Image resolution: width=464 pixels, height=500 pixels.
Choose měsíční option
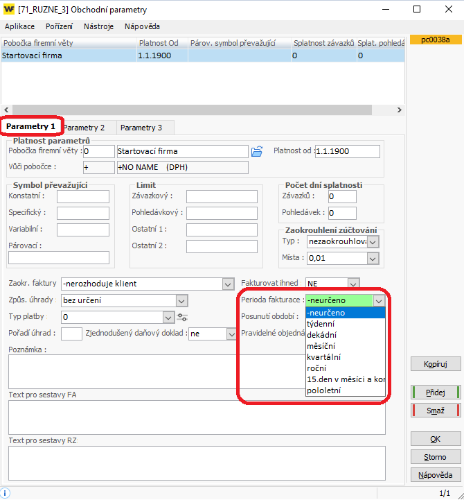coord(345,346)
